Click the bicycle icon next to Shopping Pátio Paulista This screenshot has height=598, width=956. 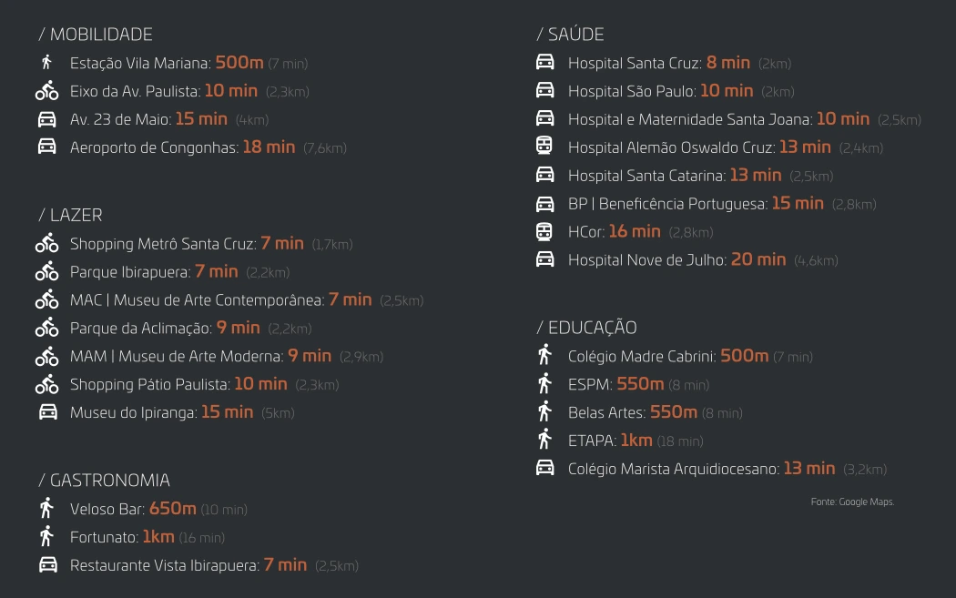46,384
